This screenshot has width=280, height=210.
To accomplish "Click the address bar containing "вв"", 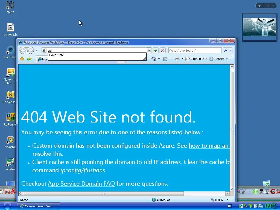I will (94, 51).
